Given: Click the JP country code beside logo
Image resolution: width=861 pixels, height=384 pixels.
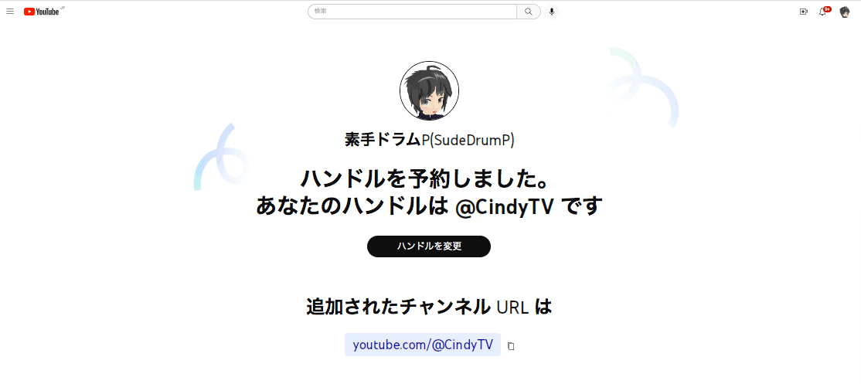Looking at the screenshot, I should click(x=62, y=8).
